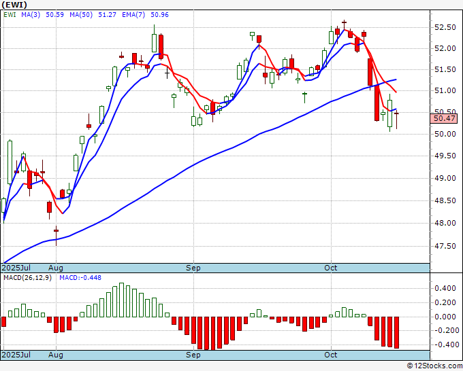The width and height of the screenshot is (463, 371).
Task: Click the highest candlestick in early October
Action: pyautogui.click(x=344, y=24)
